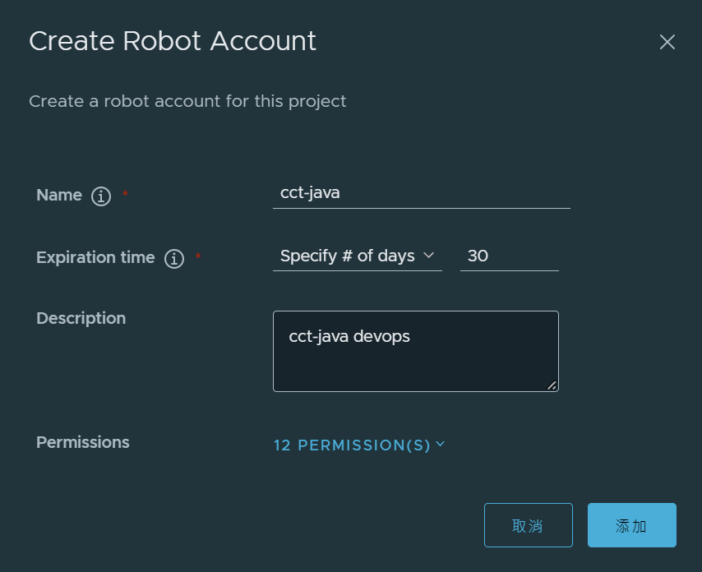702x572 pixels.
Task: Expand the 12 PERMISSION(S) list
Action: tap(352, 445)
